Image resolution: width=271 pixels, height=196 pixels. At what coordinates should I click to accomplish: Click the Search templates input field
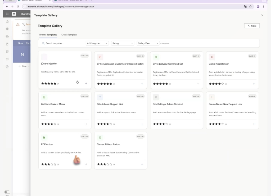tap(64, 43)
